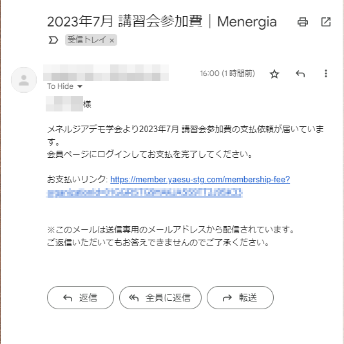Click the 転送 forward button
This screenshot has height=344, width=344.
coord(240,298)
